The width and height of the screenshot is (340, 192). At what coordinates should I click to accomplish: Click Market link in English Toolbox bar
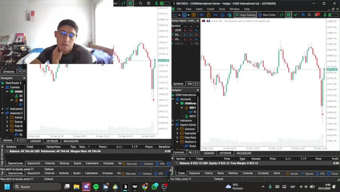tap(292, 174)
